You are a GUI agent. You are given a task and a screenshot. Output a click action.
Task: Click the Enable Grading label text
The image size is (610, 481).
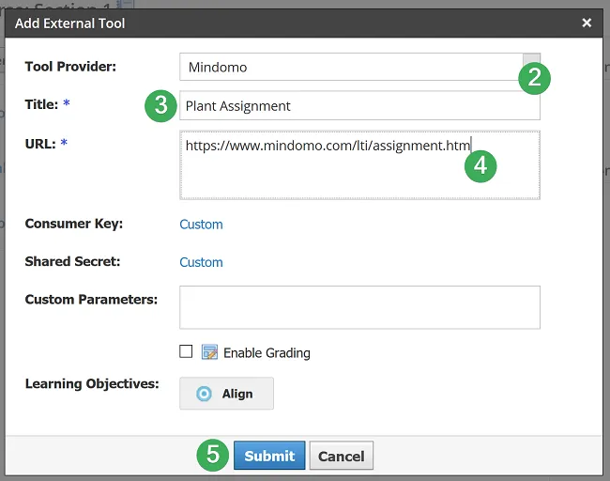click(x=267, y=353)
